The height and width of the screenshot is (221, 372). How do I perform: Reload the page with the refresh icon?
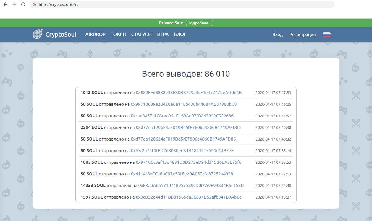[23, 5]
